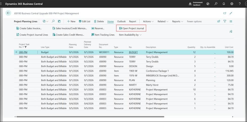Select document number WO00011
This screenshot has width=247, height=122.
click(x=104, y=52)
